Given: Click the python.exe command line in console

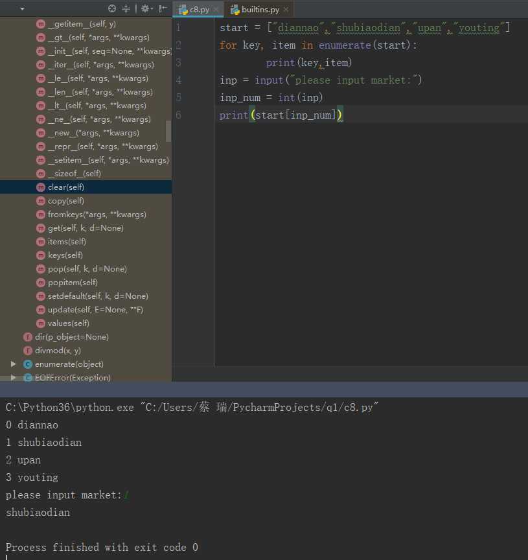Looking at the screenshot, I should pos(192,408).
